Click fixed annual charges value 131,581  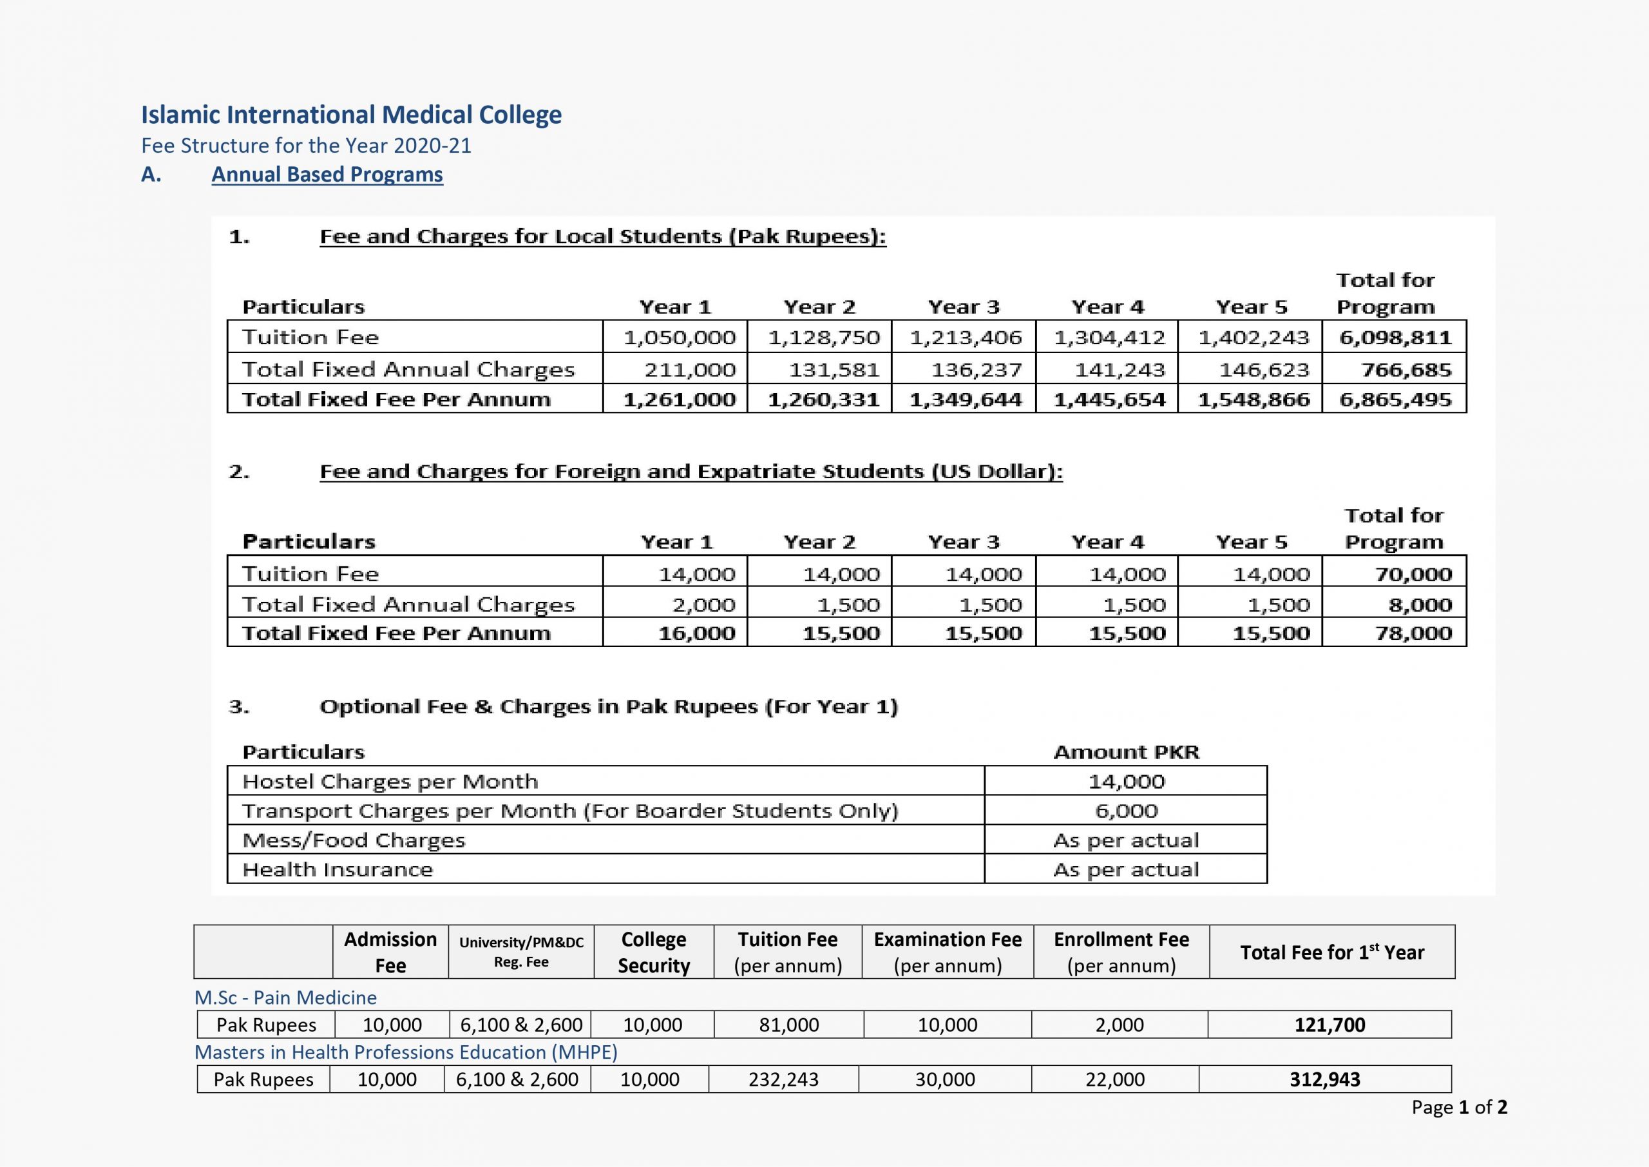point(835,369)
